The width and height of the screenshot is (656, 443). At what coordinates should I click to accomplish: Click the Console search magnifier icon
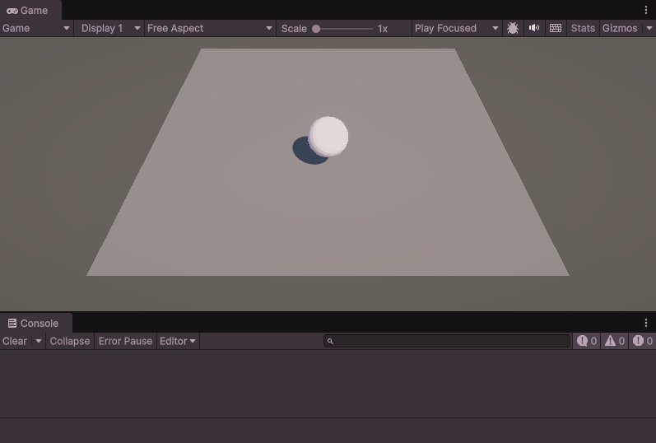click(x=330, y=341)
